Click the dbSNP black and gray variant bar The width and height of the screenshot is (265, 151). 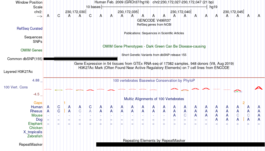click(80, 59)
